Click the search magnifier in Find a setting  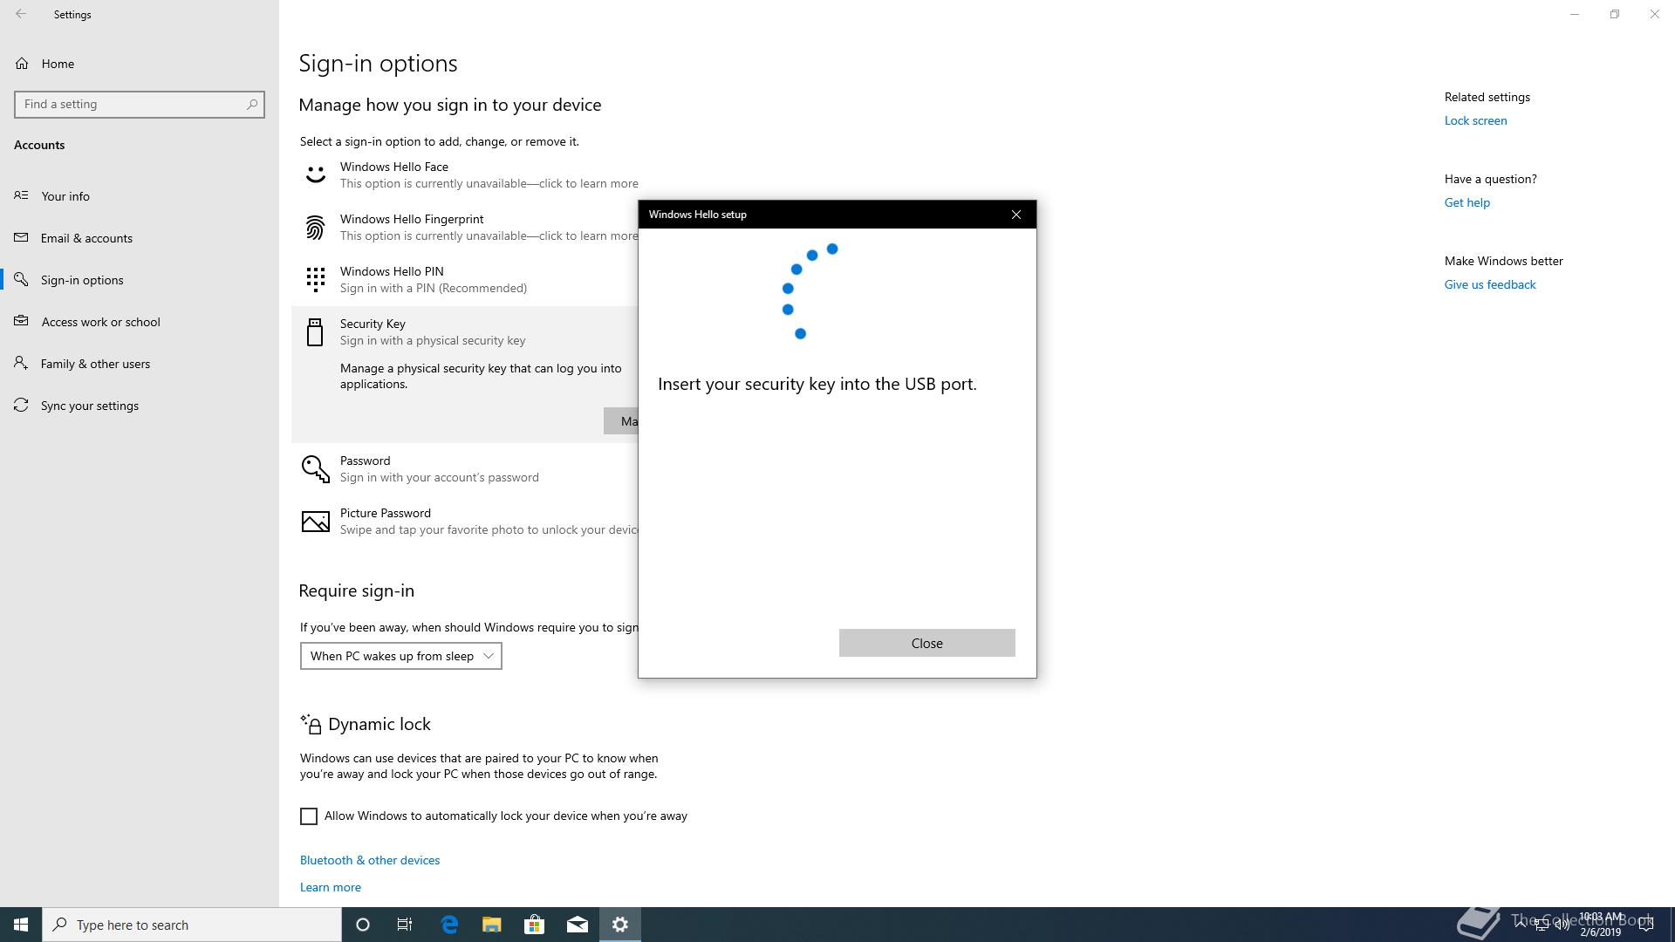click(x=252, y=104)
